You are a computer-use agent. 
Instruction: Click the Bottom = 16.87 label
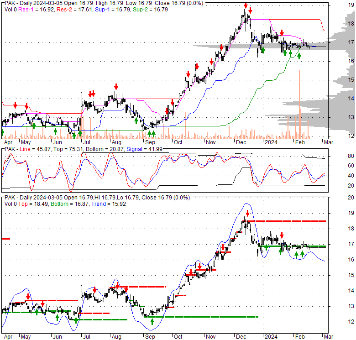pyautogui.click(x=69, y=204)
